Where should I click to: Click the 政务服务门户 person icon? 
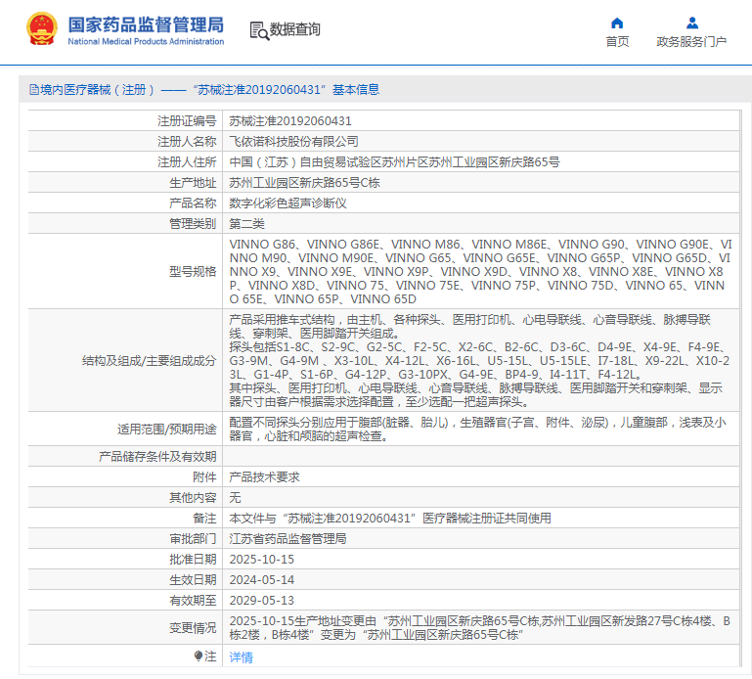(x=691, y=23)
